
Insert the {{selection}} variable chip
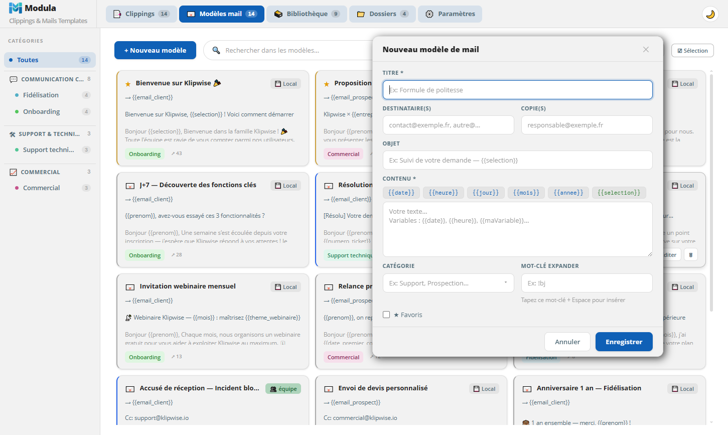click(619, 193)
